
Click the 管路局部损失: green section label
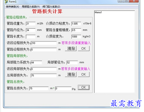point(17,56)
